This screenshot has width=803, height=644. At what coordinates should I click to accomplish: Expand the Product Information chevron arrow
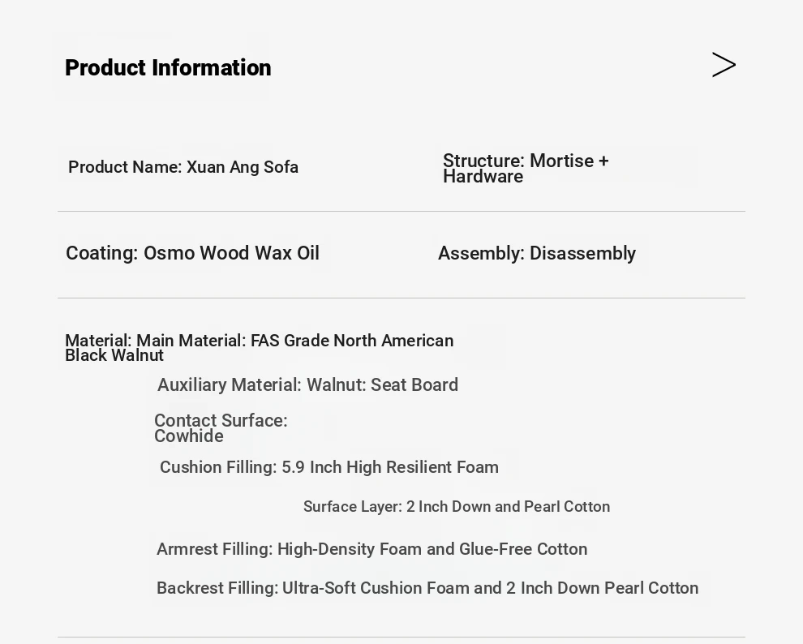pos(724,65)
